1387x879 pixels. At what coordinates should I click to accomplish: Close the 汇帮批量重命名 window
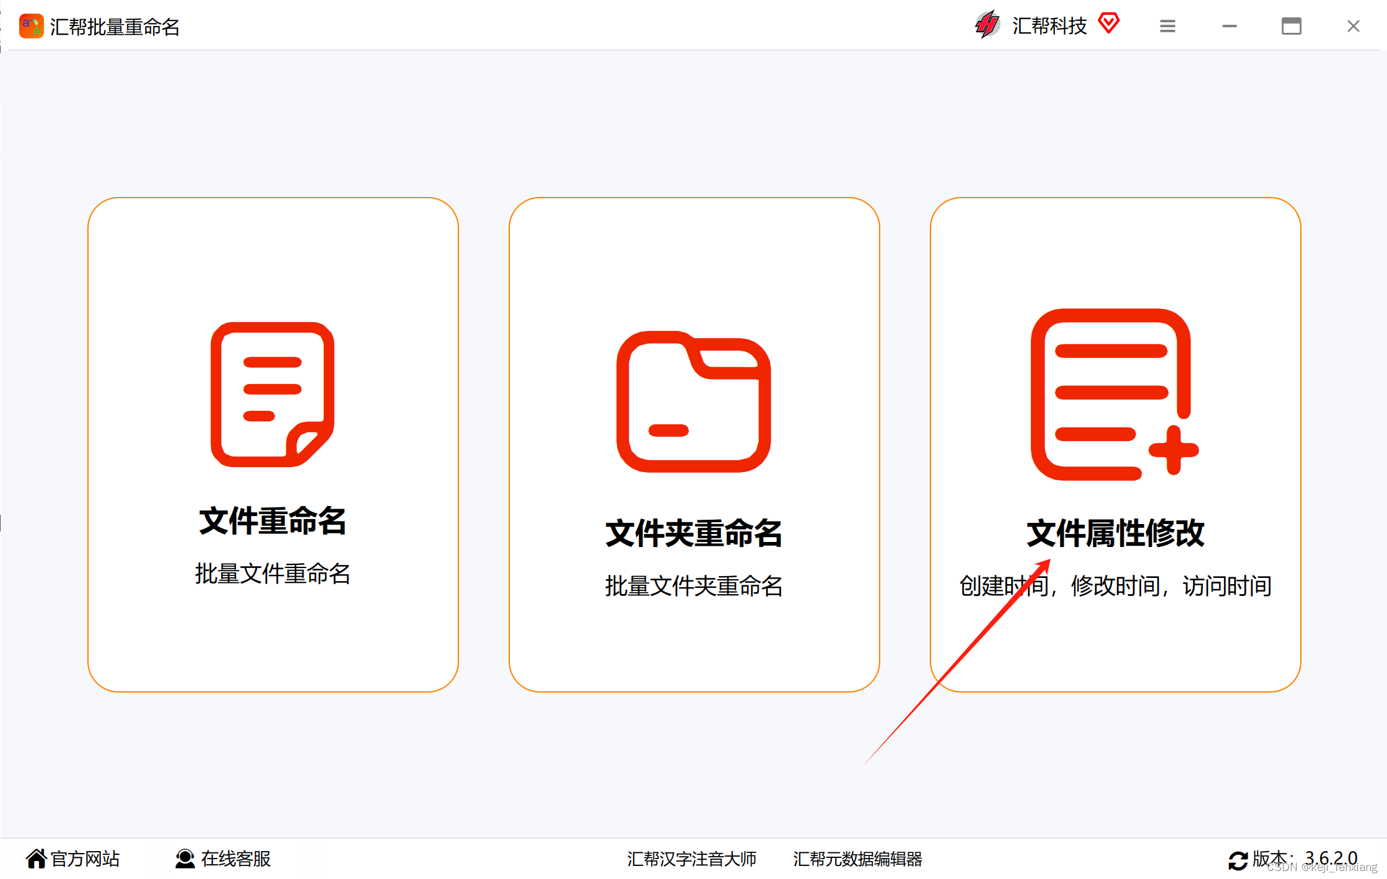[1354, 26]
